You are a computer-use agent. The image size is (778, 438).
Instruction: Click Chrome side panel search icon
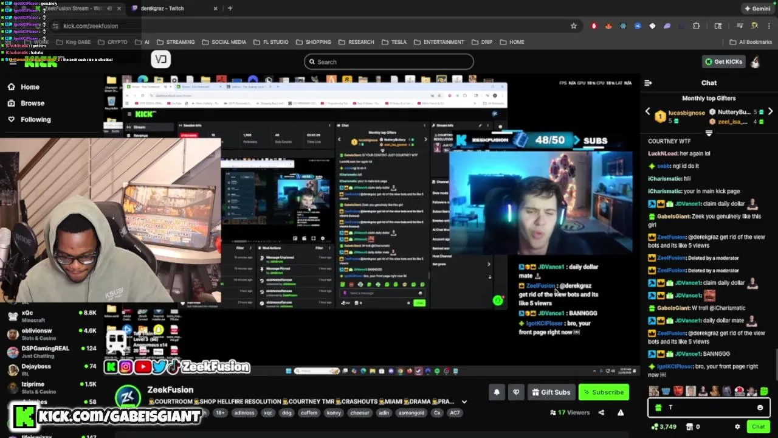pyautogui.click(x=718, y=26)
